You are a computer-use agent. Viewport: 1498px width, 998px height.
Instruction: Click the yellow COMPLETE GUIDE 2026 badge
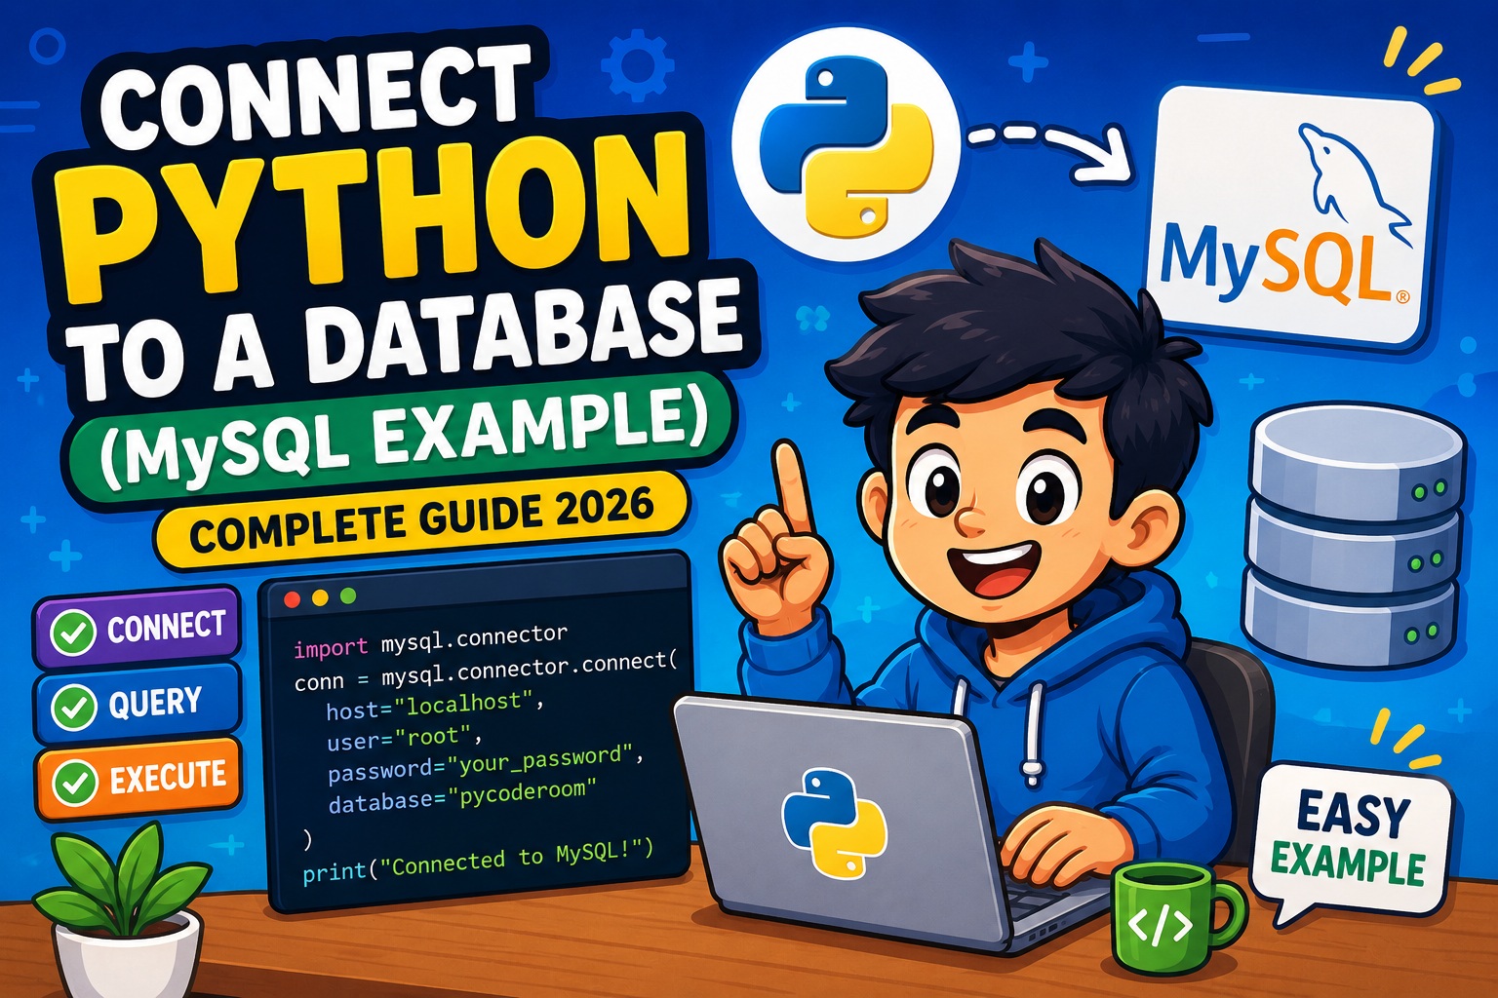click(x=421, y=521)
